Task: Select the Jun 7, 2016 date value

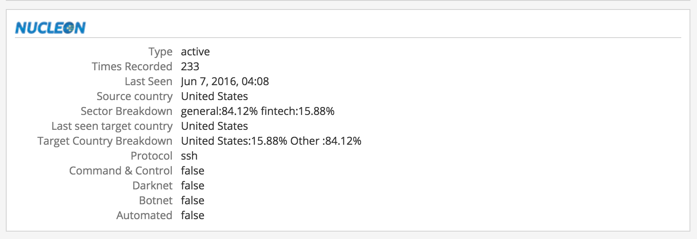Action: (x=224, y=81)
